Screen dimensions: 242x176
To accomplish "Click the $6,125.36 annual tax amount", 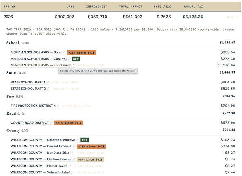I will pyautogui.click(x=193, y=17).
